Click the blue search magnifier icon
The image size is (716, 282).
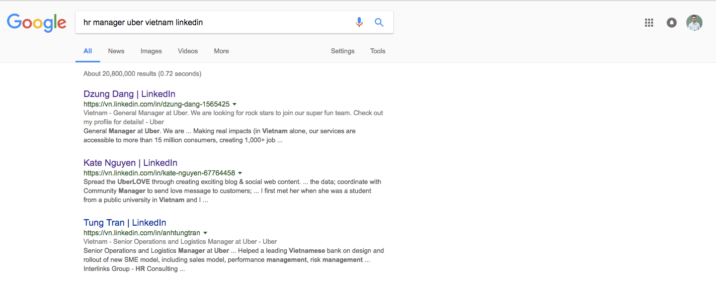tap(379, 23)
